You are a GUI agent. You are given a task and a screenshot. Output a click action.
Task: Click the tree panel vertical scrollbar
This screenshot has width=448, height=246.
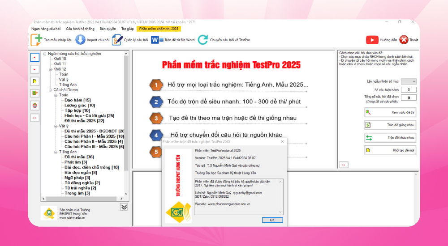126,123
